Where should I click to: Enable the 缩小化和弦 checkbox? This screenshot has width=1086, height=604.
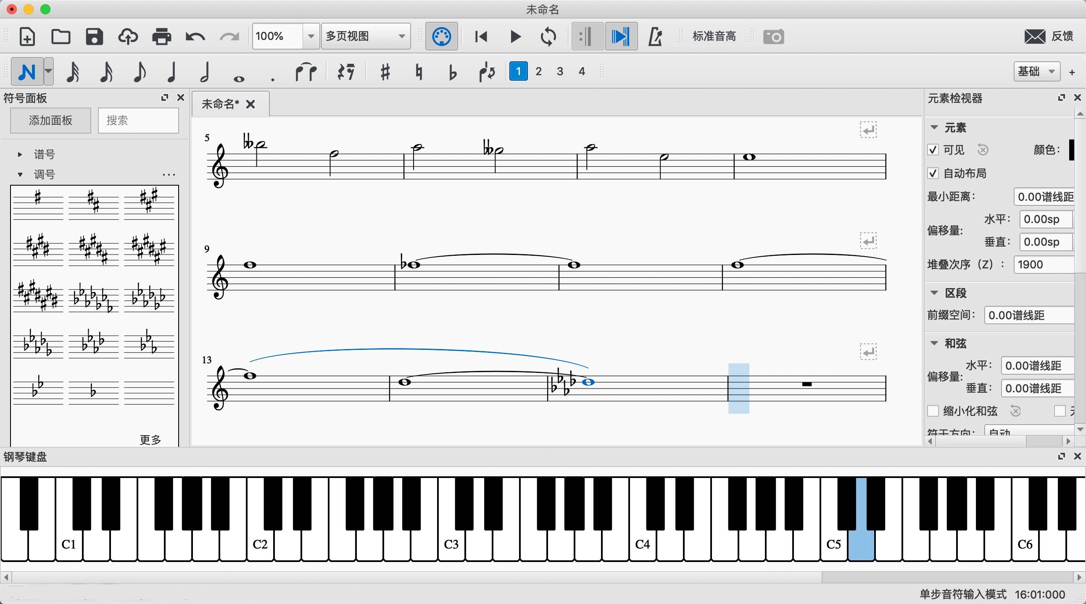click(933, 411)
